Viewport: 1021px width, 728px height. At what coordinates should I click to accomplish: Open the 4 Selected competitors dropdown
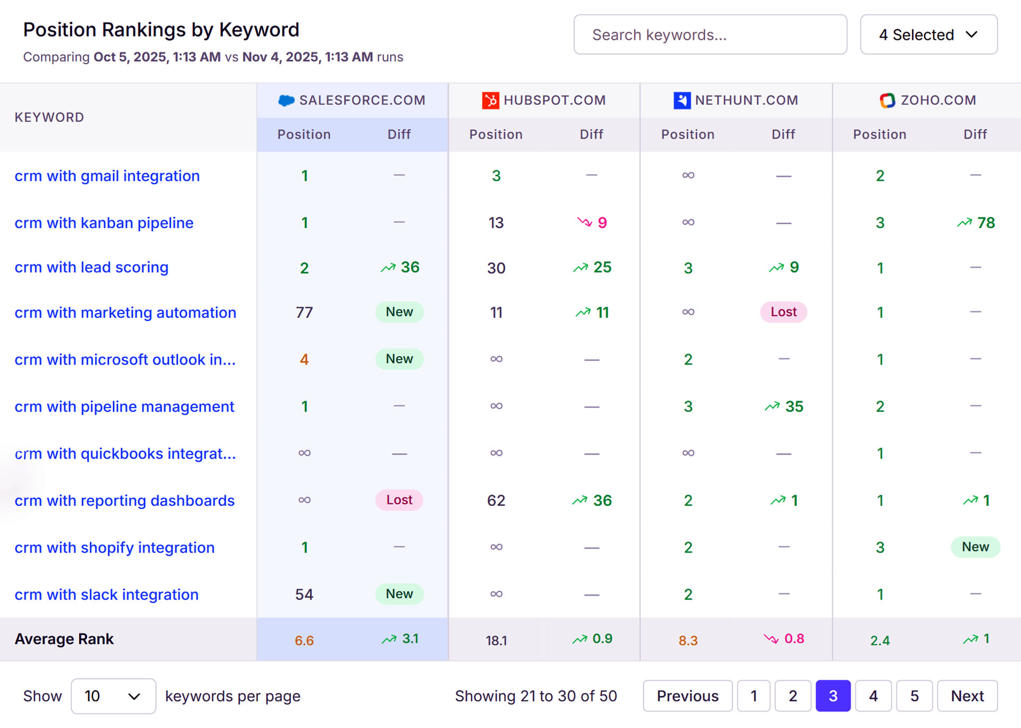pos(929,35)
